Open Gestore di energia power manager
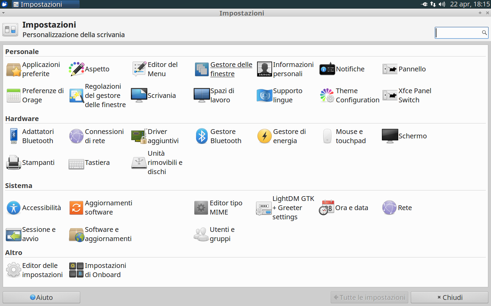Image resolution: width=491 pixels, height=306 pixels. tap(265, 136)
